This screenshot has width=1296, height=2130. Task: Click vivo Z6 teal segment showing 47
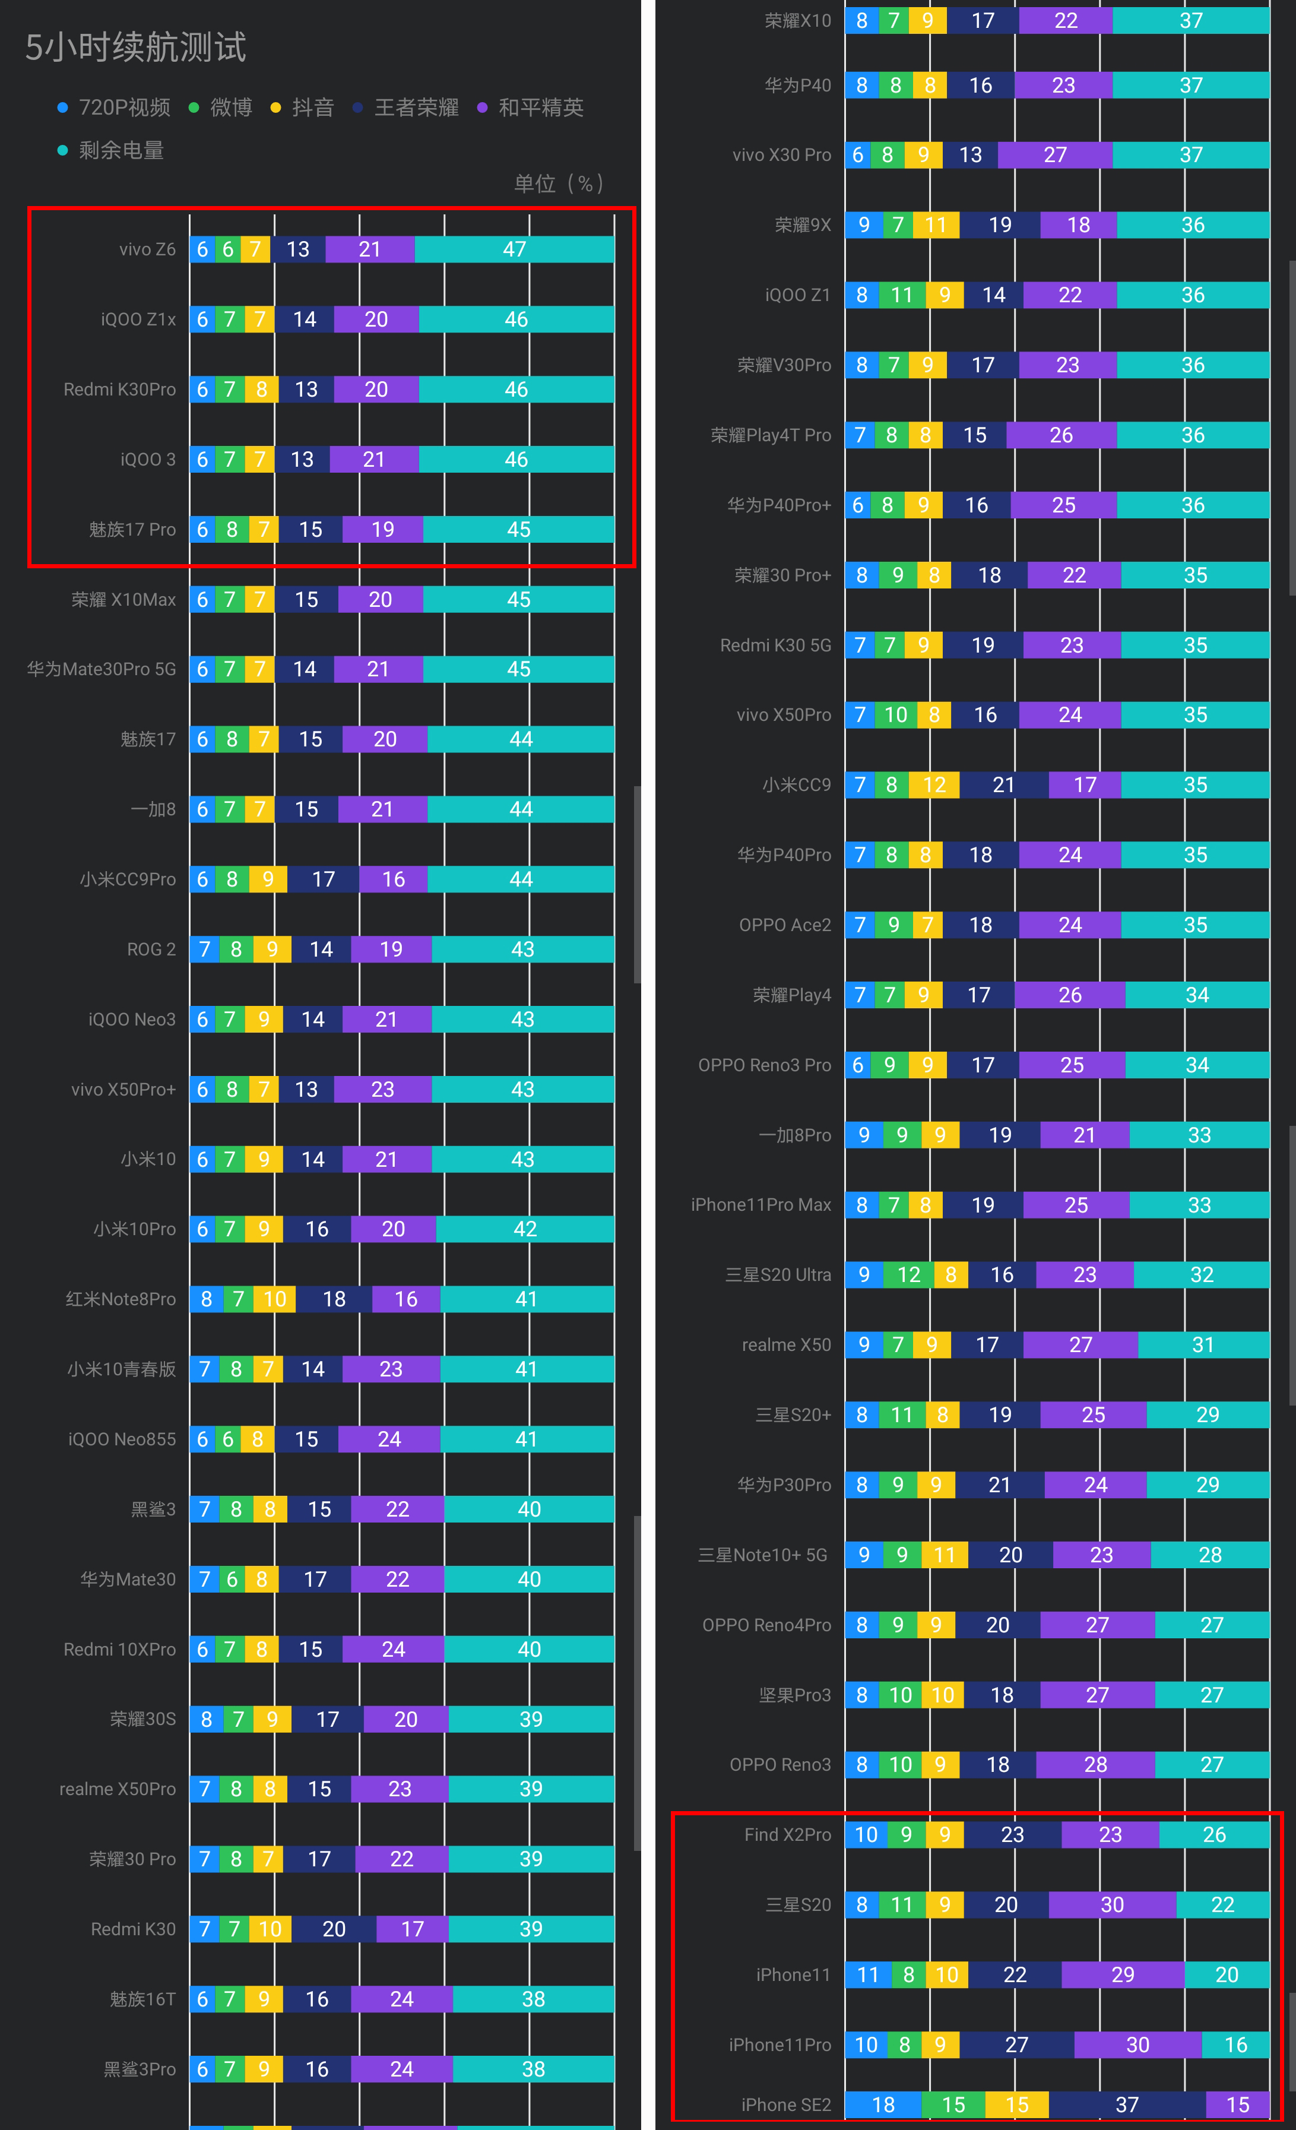point(514,250)
